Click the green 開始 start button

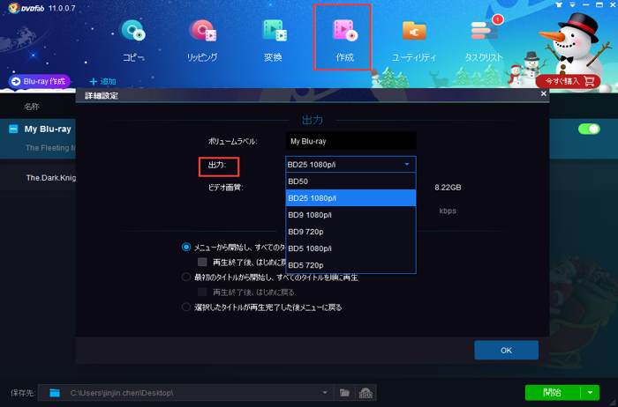552,392
